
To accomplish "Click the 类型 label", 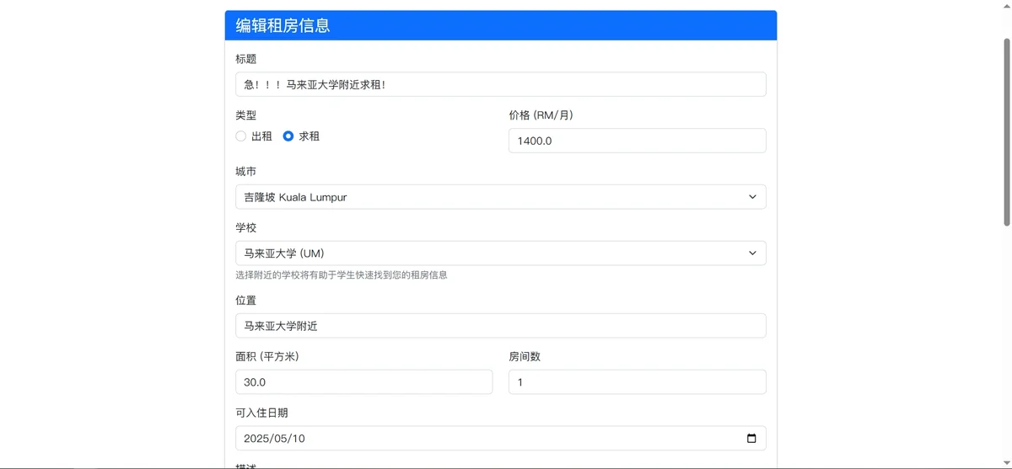I will (x=245, y=115).
